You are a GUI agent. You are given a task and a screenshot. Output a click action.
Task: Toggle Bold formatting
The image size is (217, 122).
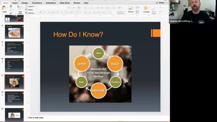[41, 12]
